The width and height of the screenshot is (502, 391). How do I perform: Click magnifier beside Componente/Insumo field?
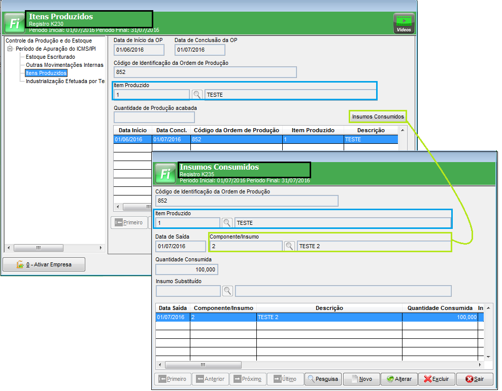point(289,246)
